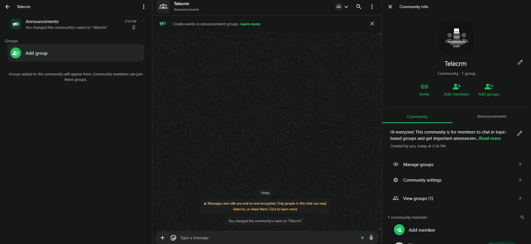The height and width of the screenshot is (244, 531).
Task: Click Add members button
Action: (x=457, y=90)
